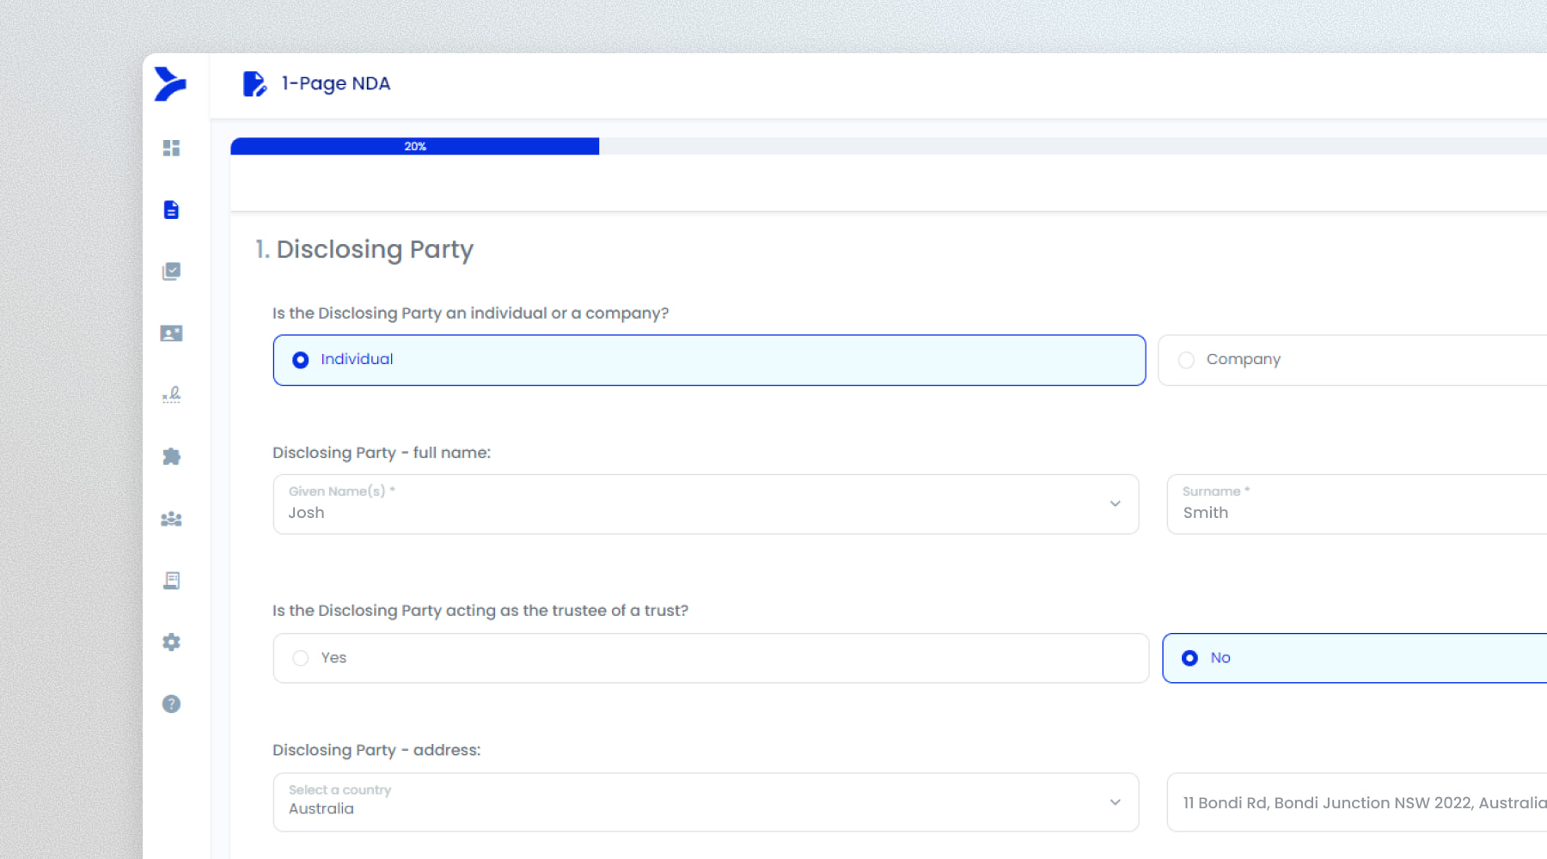Choose Yes for trustee of a trust
Image resolution: width=1547 pixels, height=859 pixels.
tap(301, 658)
